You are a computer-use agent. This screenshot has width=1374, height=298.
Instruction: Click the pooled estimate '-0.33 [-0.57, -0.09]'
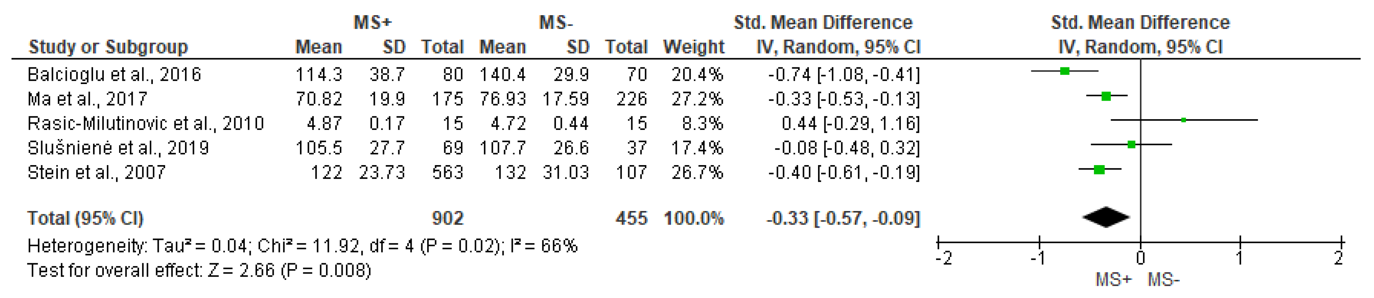tap(843, 218)
